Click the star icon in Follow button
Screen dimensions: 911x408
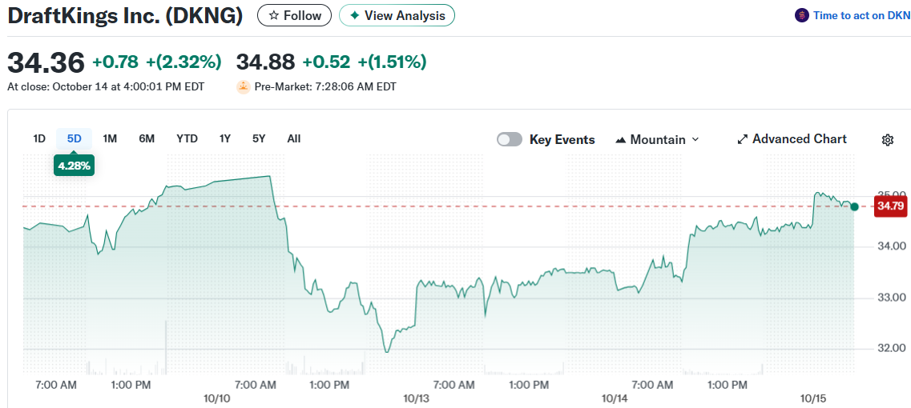pos(273,15)
